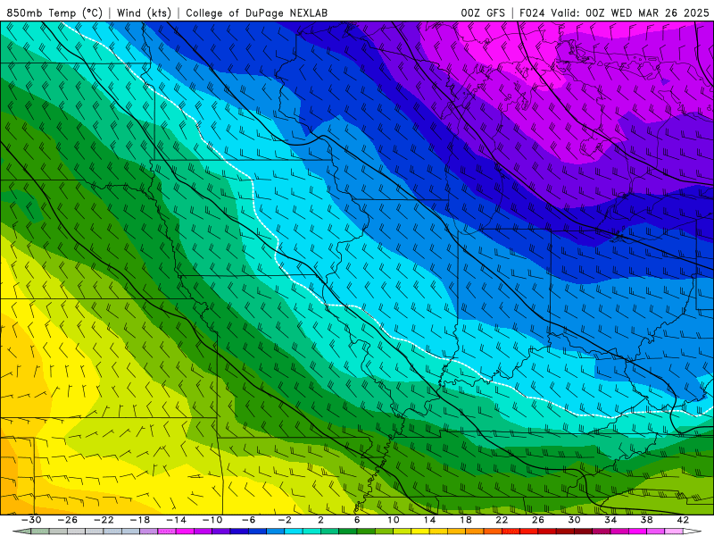Click the "Wind (kts)" header label
714x536 pixels.
(x=144, y=13)
